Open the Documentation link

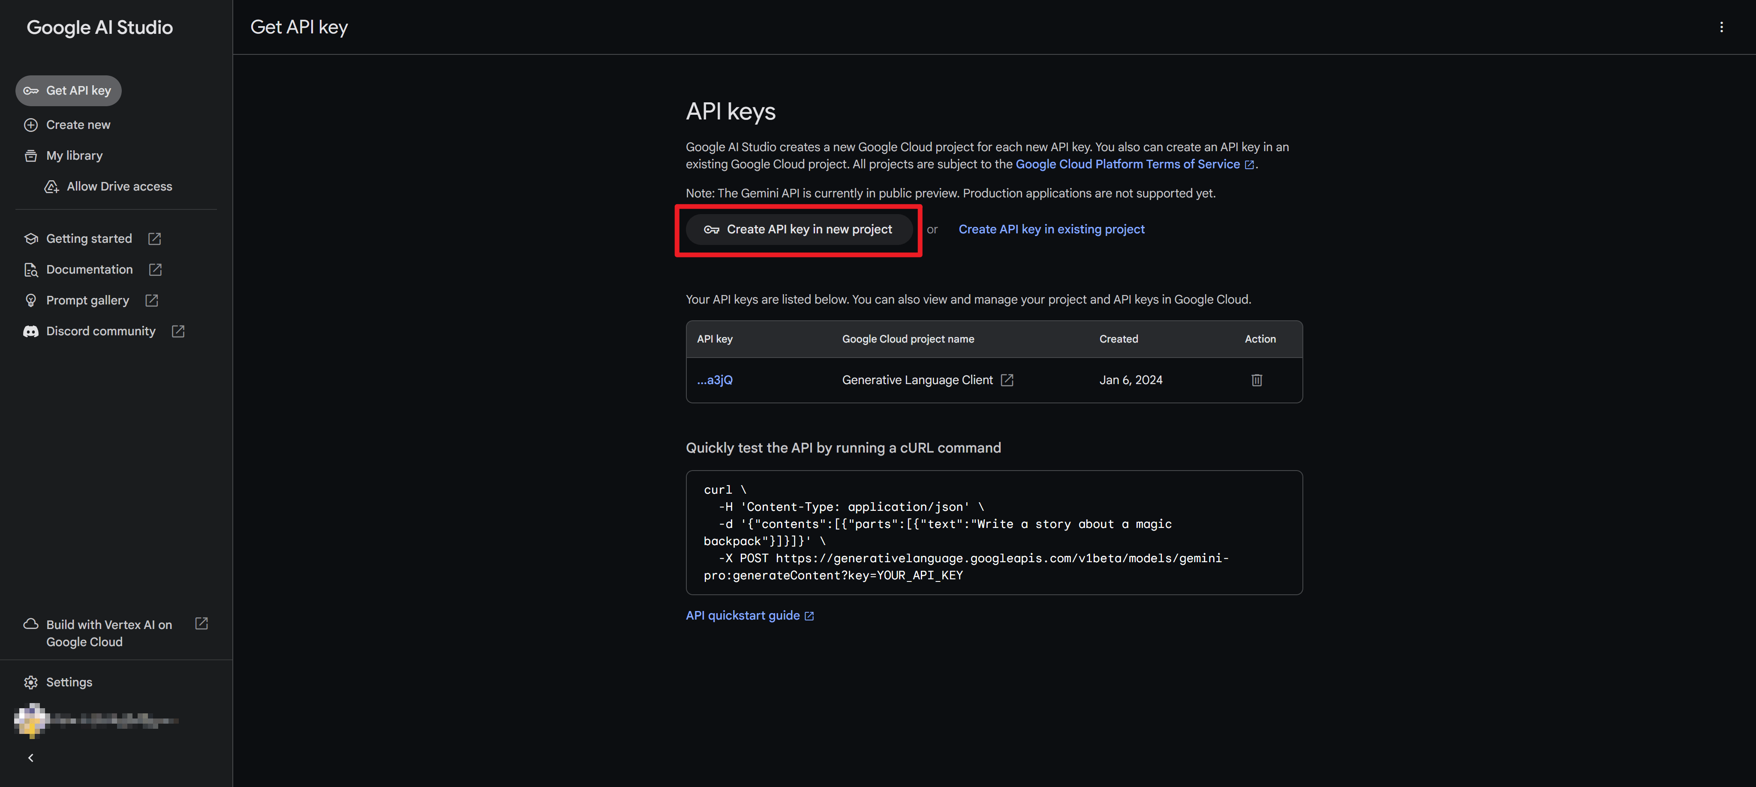tap(89, 270)
